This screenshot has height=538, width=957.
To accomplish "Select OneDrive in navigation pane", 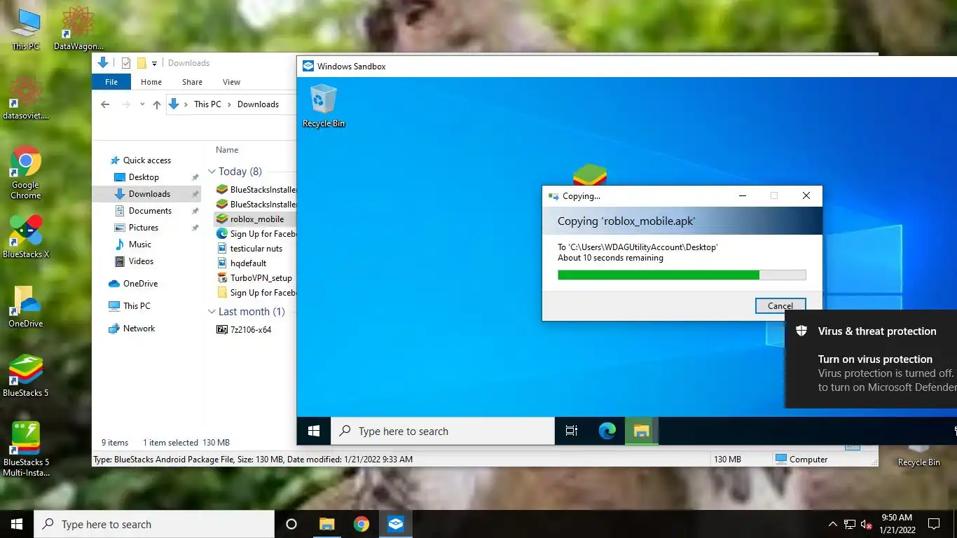I will 140,284.
